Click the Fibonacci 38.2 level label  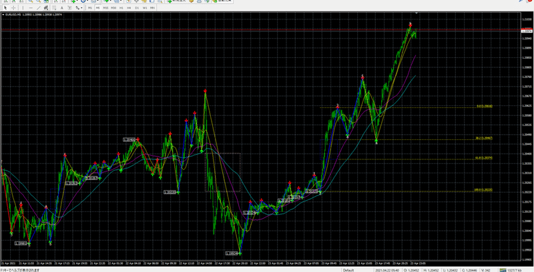click(x=484, y=138)
